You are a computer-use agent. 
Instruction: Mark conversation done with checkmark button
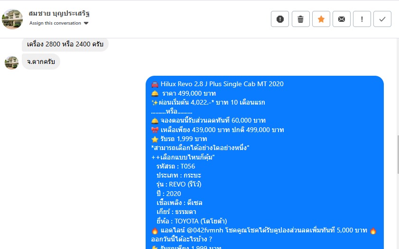point(382,19)
